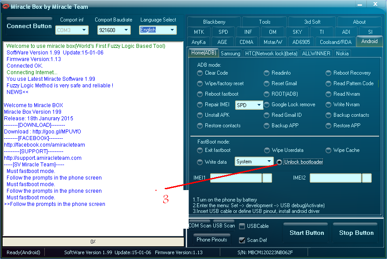Open HTC(Network lock)(beta) sub-tab
This screenshot has height=259, width=387.
(x=271, y=54)
